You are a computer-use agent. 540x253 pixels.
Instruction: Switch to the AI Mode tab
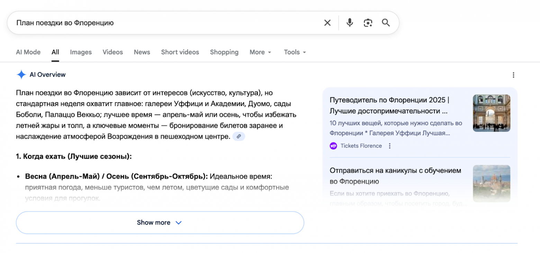click(x=28, y=52)
